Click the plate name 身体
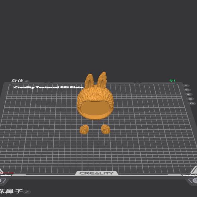 (17, 81)
